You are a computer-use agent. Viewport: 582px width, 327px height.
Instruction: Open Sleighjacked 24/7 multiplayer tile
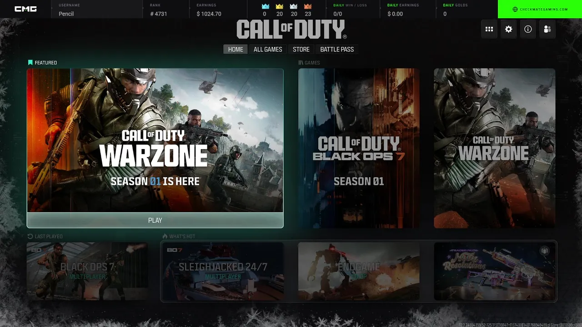(x=223, y=271)
